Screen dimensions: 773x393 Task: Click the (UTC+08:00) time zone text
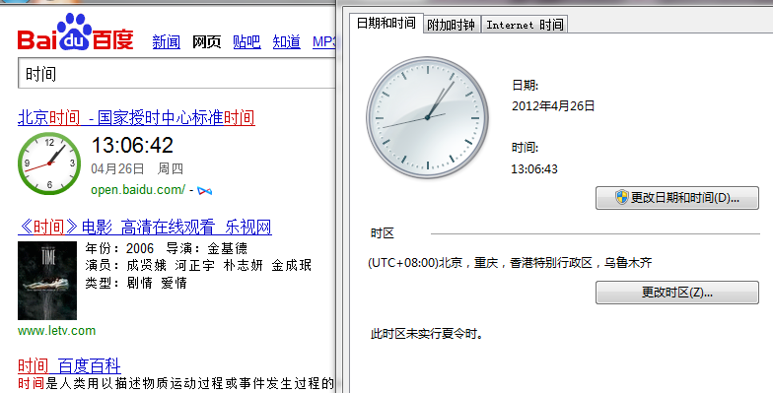pyautogui.click(x=510, y=262)
